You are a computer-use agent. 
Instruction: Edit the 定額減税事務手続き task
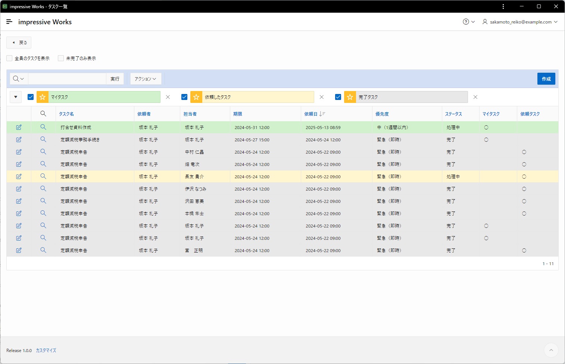pos(19,139)
